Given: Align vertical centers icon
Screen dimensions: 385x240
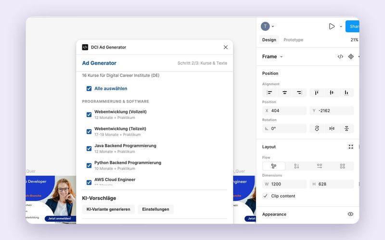Looking at the screenshot, I should click(332, 93).
